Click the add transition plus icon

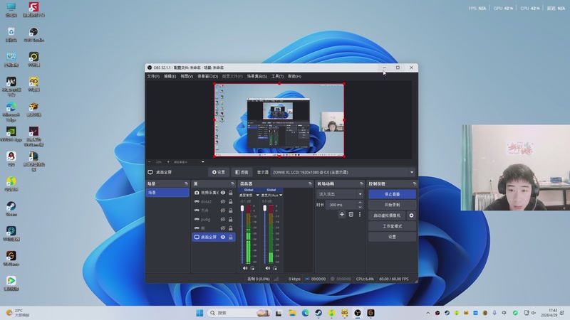[x=342, y=214]
